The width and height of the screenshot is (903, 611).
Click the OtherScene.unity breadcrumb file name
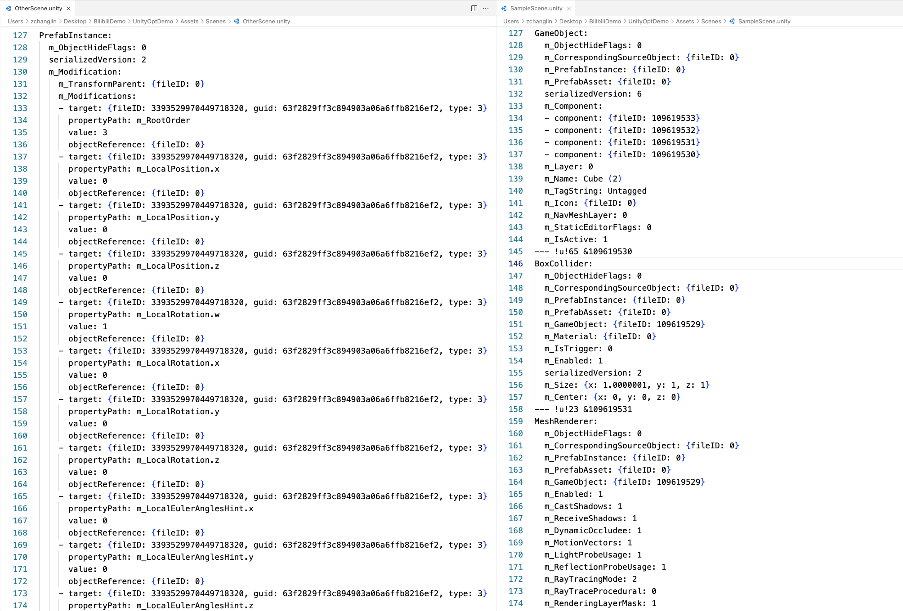pyautogui.click(x=266, y=21)
